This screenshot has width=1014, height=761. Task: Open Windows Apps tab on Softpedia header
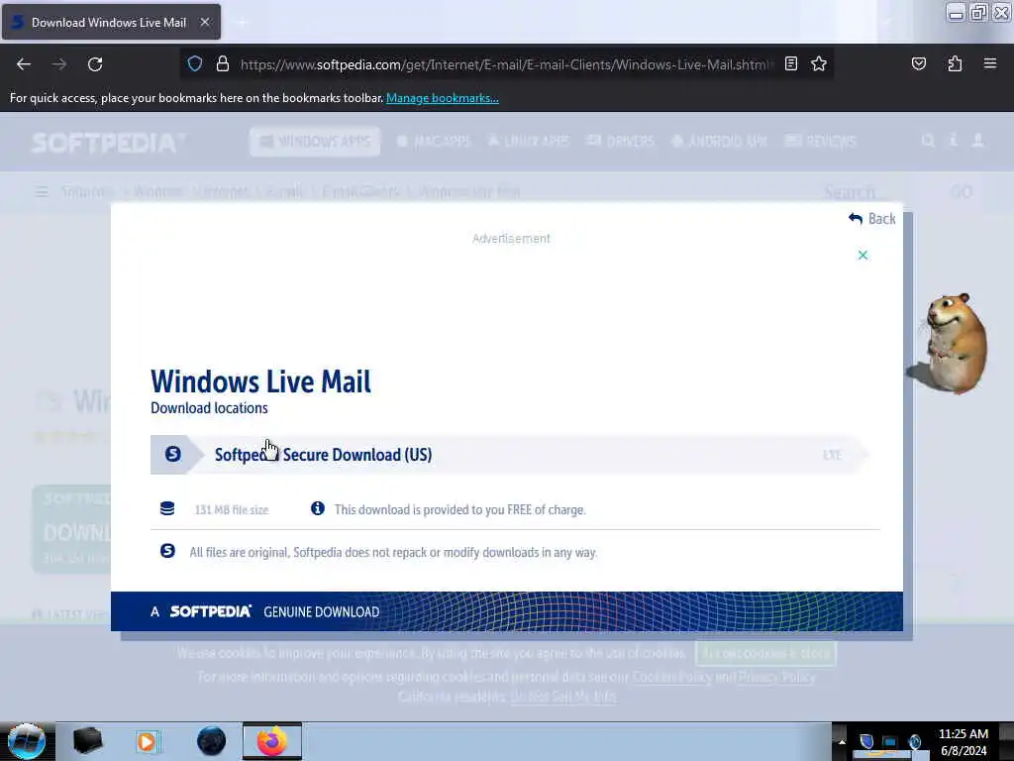[315, 141]
